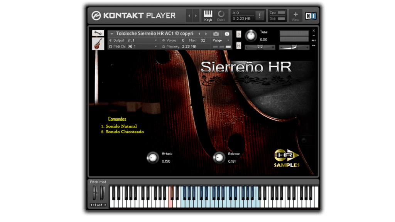The height and width of the screenshot is (222, 395).
Task: Shift keyboard octave up with right arrow
Action: [x=105, y=205]
